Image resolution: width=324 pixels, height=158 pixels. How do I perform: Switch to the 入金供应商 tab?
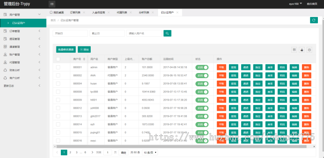click(x=98, y=12)
